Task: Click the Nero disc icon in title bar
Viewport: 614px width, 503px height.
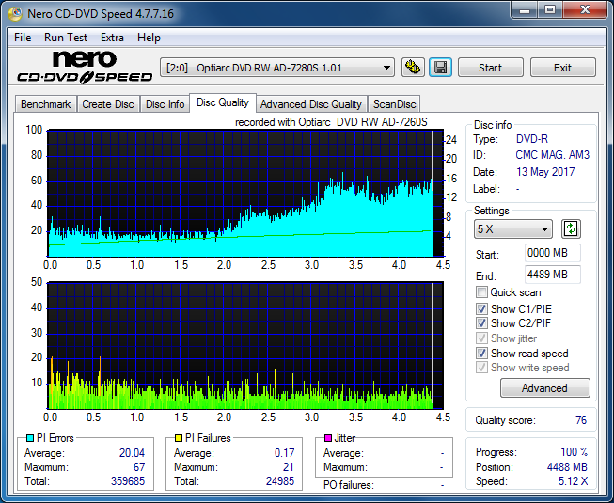Action: click(15, 14)
